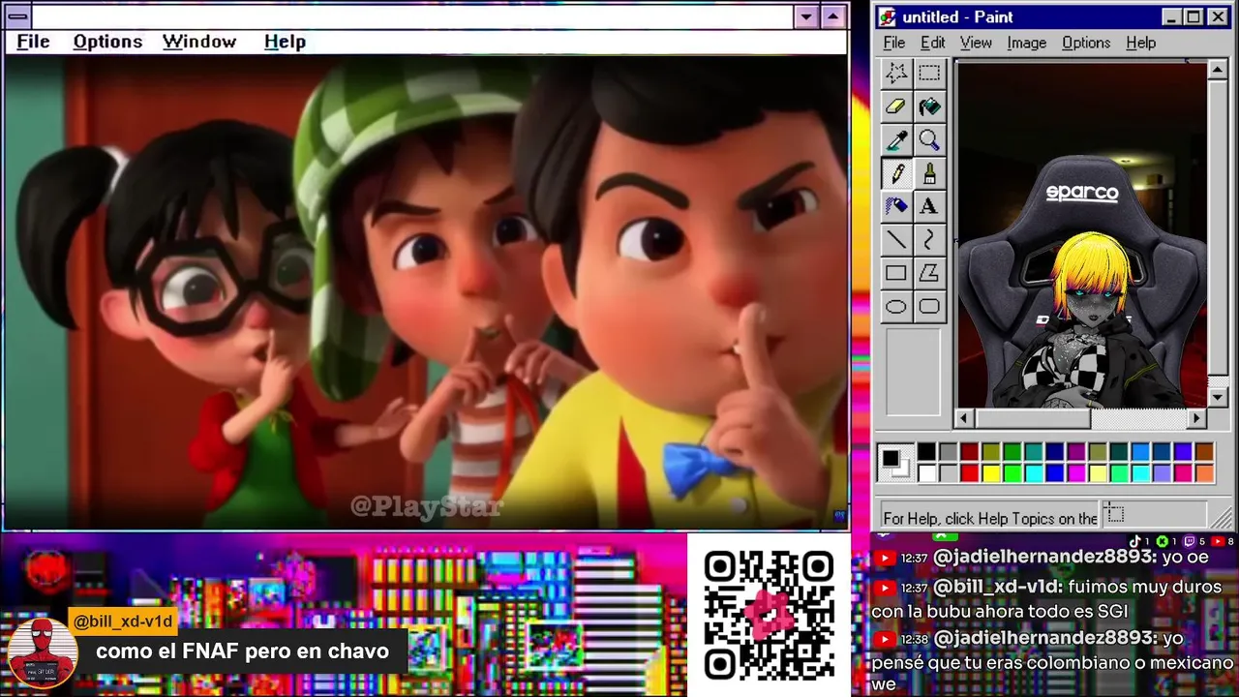Click the Paint canvas scroll up arrow

coord(1218,70)
